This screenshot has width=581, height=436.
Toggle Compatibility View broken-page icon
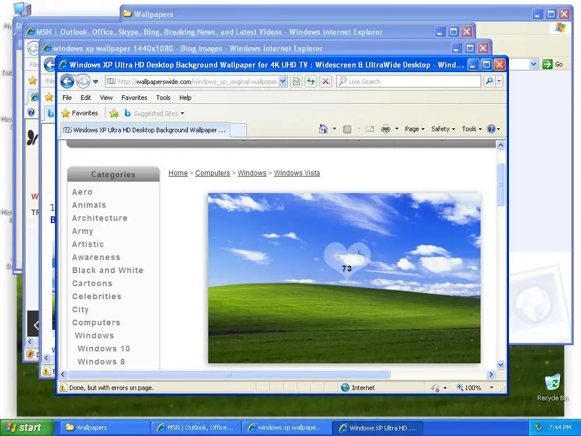296,82
